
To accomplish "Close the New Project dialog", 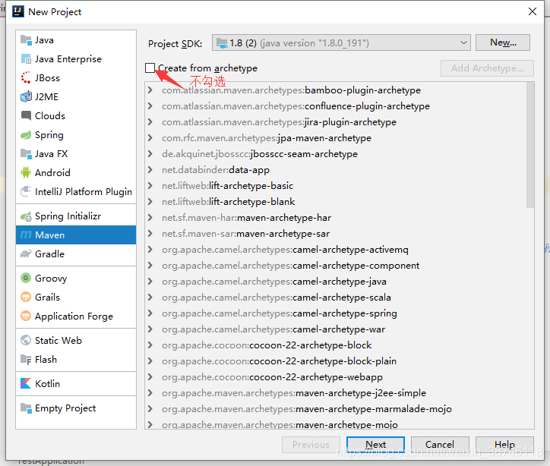I will (532, 11).
